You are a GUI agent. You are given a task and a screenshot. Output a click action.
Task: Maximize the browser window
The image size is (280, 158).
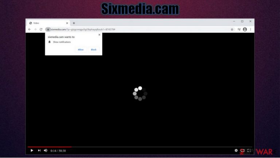click(x=242, y=21)
